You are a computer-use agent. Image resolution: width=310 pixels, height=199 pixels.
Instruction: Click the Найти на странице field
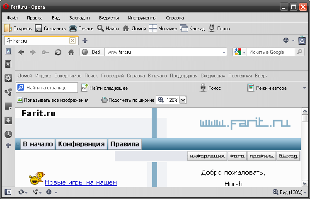click(x=47, y=88)
